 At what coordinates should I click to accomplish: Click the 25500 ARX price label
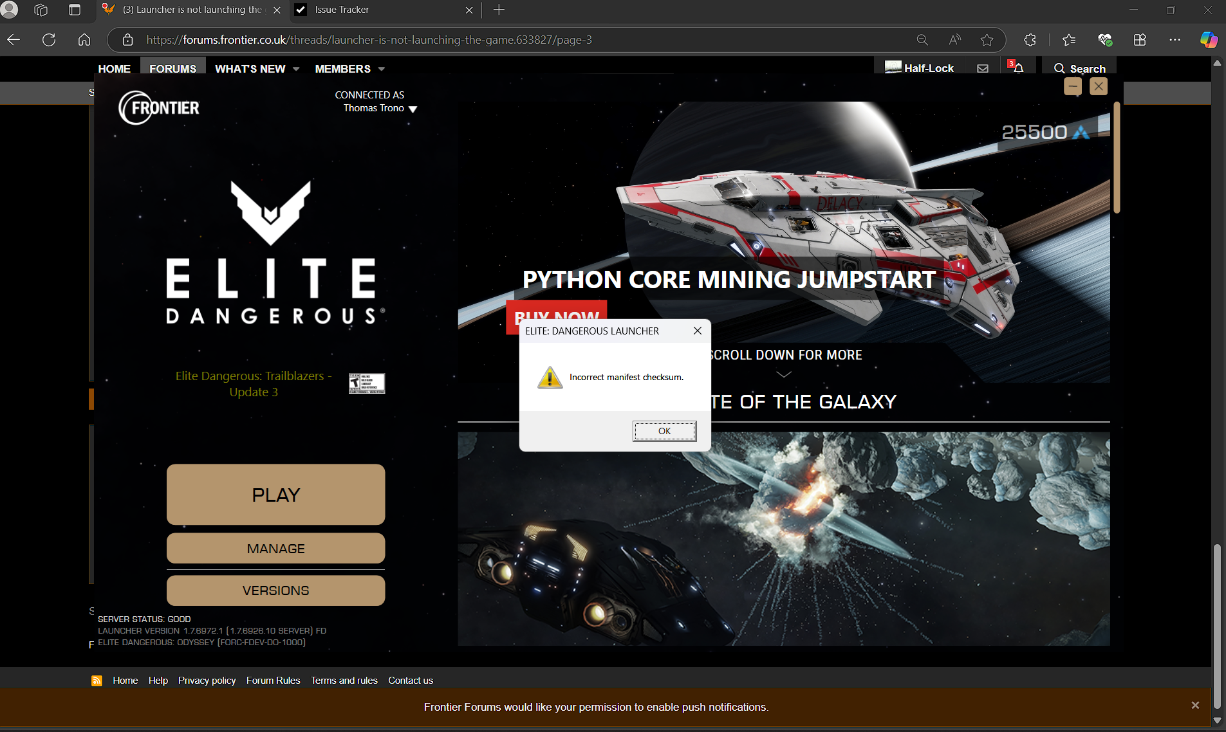pyautogui.click(x=1045, y=132)
